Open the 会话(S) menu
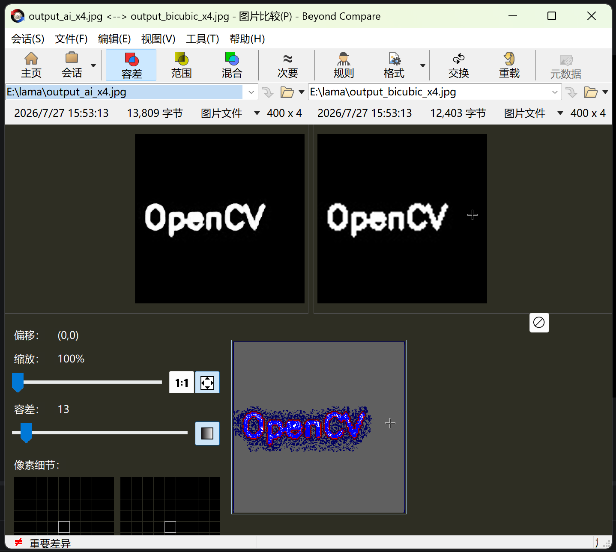Screen dimensions: 616x552 [x=27, y=39]
